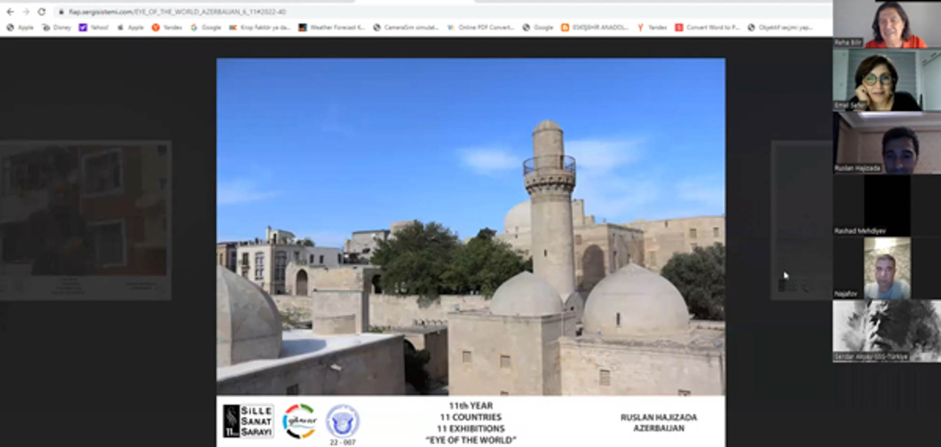
Task: Select the next photo thumbnail on the right
Action: coord(801,220)
